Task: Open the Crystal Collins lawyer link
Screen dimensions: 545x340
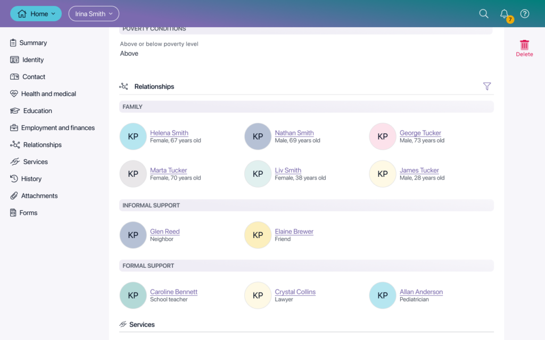Action: click(295, 292)
